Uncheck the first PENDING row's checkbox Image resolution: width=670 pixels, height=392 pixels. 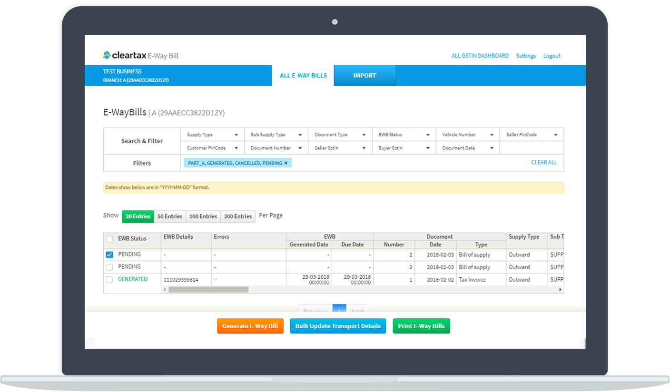tap(108, 255)
